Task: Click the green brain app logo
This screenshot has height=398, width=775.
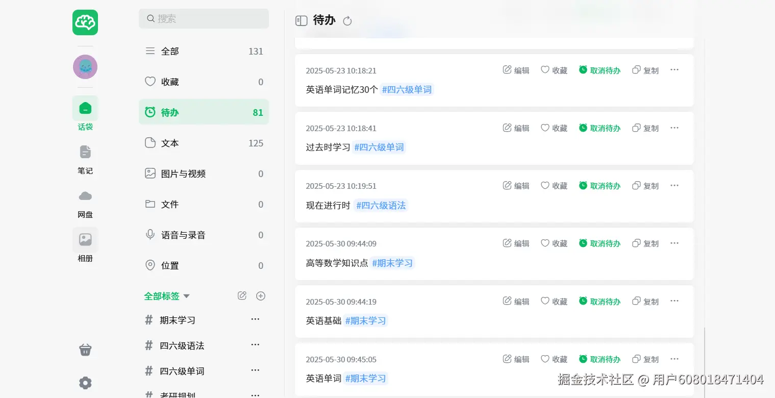Action: coord(85,22)
